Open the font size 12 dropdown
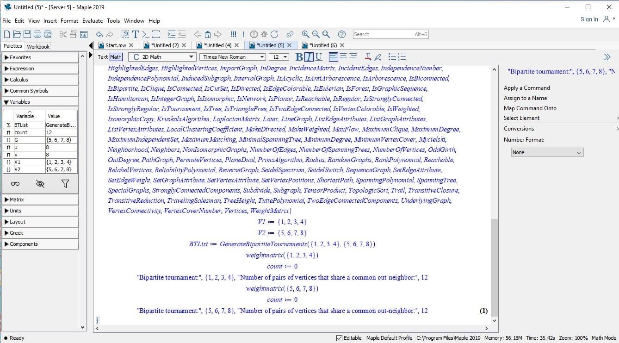 [x=279, y=57]
